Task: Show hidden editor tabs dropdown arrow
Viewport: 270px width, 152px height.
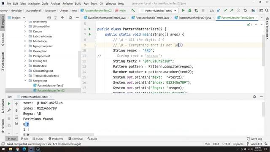Action: tap(262, 18)
